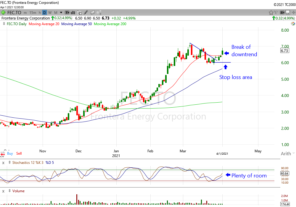The height and width of the screenshot is (207, 296).
Task: Click the four-arrow move window icon
Action: coord(293,13)
